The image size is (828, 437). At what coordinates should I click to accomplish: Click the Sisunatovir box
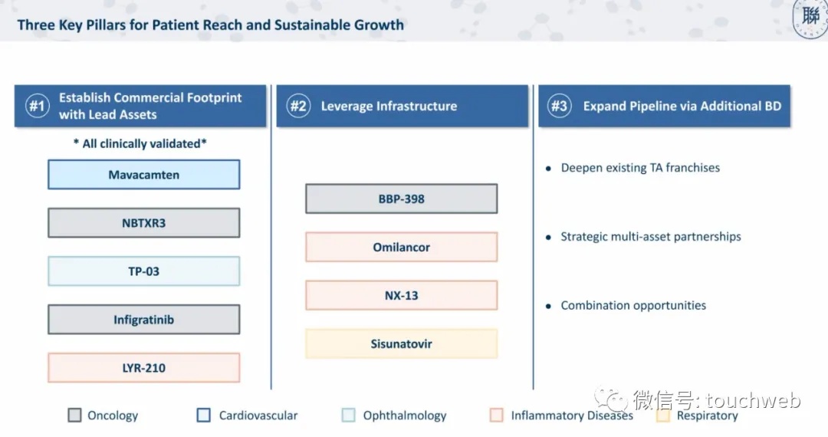point(401,344)
